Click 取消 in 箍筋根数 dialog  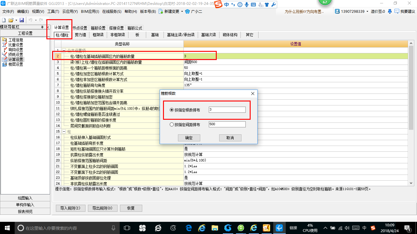coord(230,138)
